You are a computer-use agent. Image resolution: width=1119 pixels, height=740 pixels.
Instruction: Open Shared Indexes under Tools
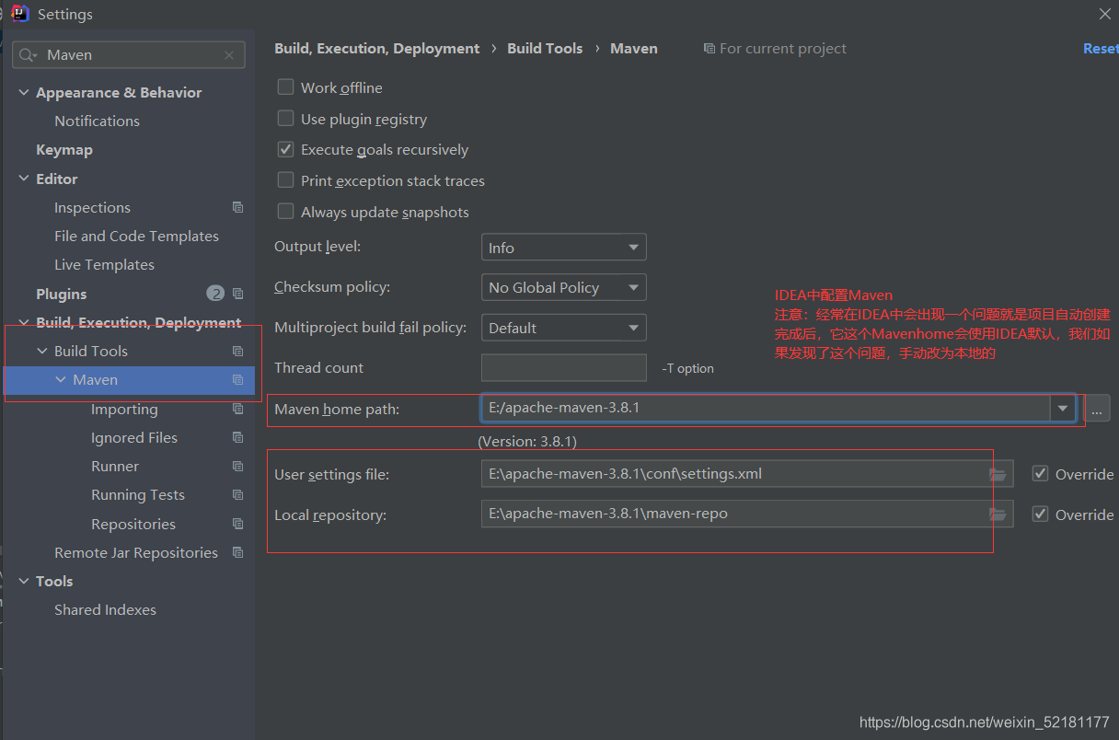[x=105, y=610]
